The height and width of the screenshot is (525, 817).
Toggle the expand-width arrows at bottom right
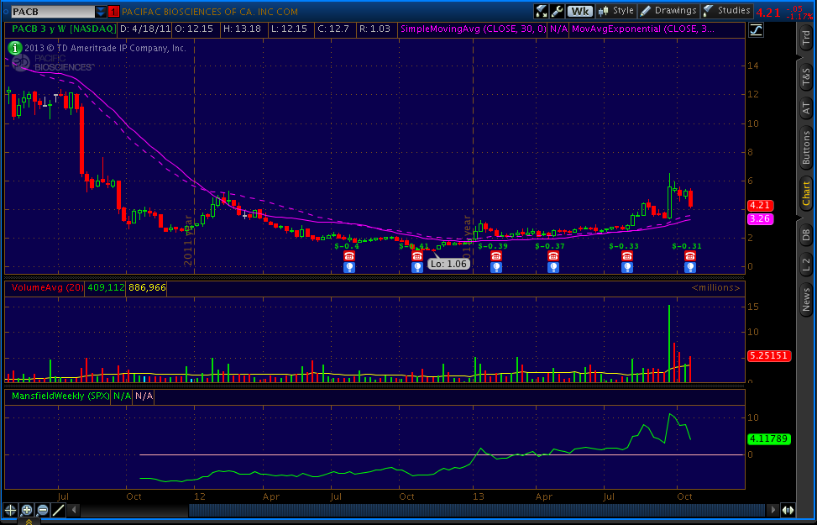(x=788, y=510)
